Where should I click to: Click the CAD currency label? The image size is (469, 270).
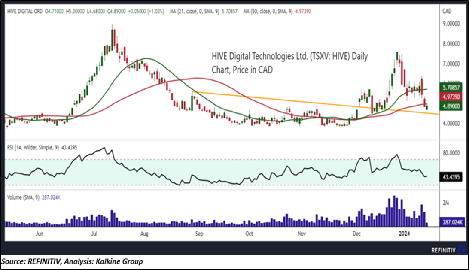[447, 11]
